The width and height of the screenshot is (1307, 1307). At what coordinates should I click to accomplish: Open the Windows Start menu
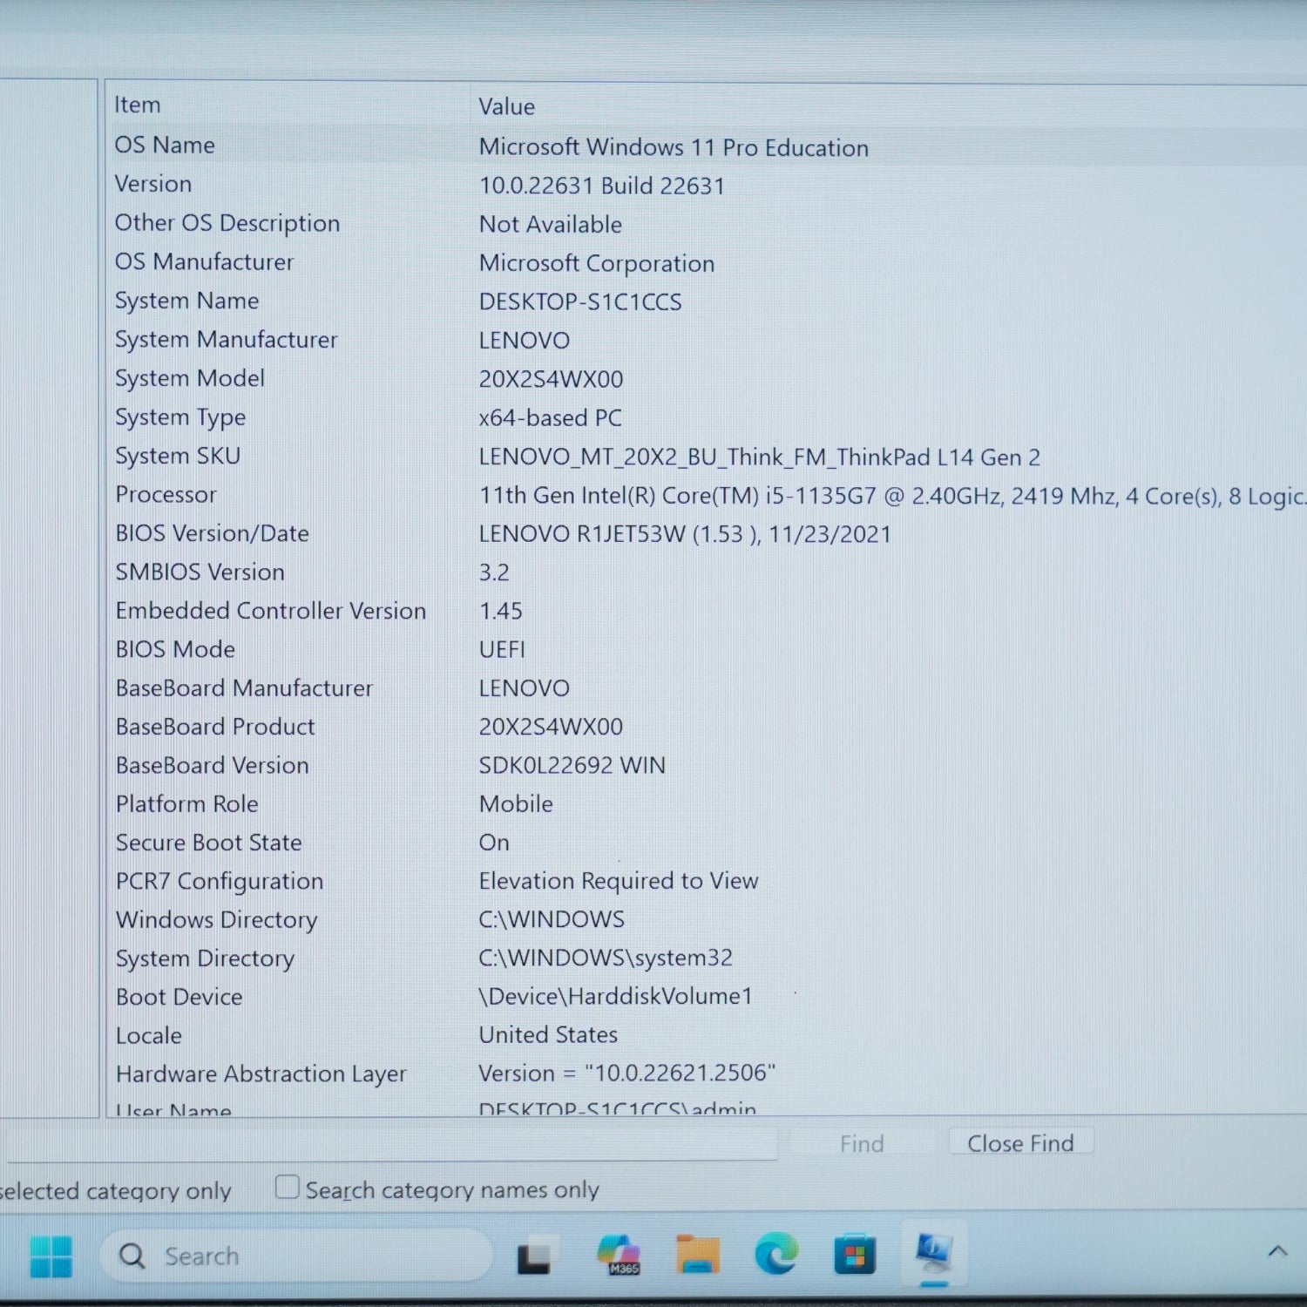[x=51, y=1256]
